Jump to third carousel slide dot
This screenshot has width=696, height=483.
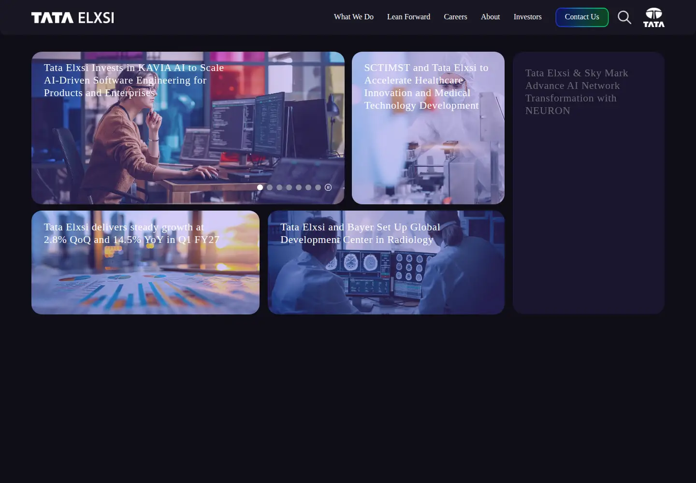point(279,187)
